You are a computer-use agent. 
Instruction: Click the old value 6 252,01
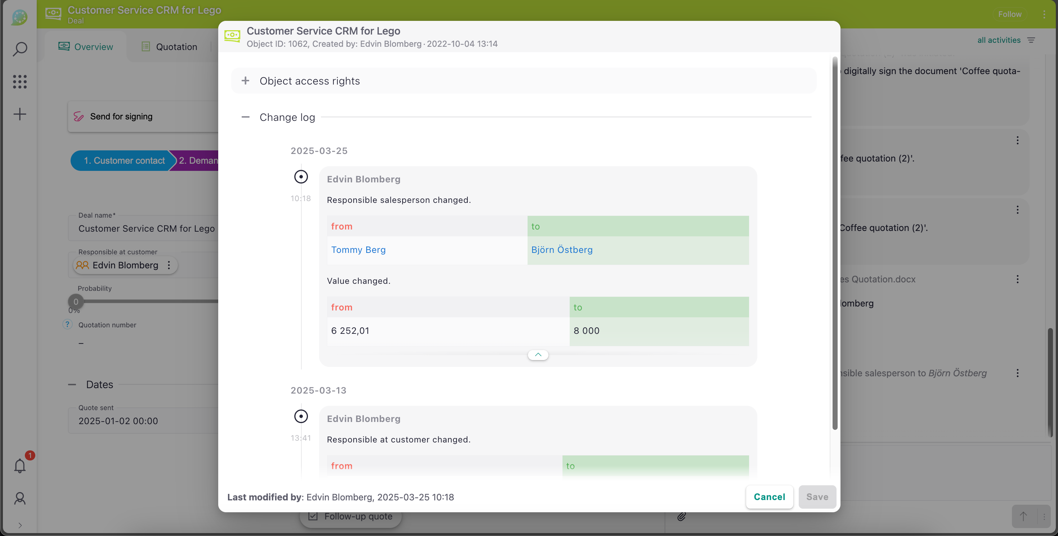[350, 330]
